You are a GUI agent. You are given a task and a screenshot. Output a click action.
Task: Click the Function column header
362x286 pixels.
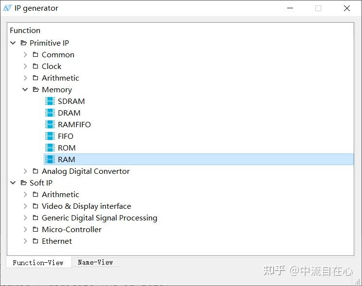[25, 30]
